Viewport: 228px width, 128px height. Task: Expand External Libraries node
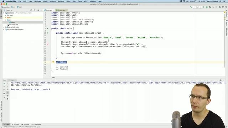[x=4, y=27]
